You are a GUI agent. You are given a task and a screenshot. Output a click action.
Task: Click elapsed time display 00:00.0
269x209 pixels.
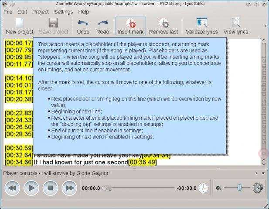tap(91, 188)
